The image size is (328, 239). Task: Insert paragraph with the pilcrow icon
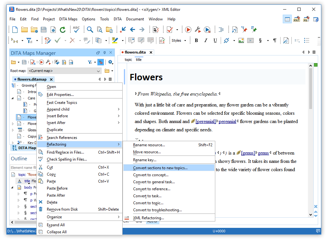pos(275,40)
